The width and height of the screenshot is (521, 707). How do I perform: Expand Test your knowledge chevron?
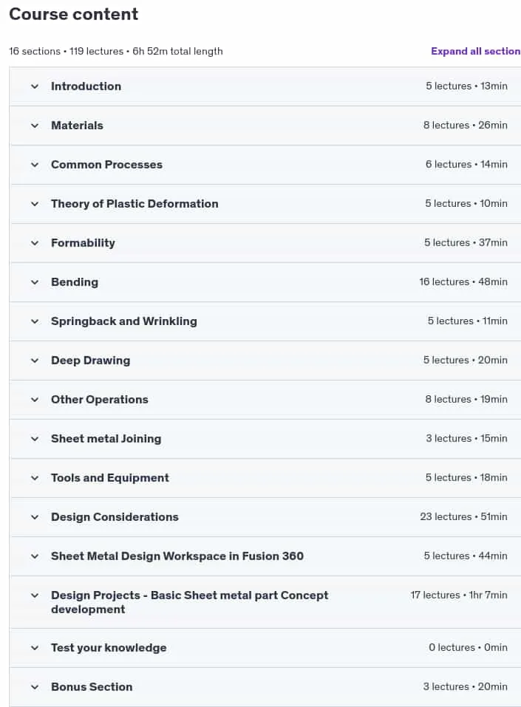point(35,648)
